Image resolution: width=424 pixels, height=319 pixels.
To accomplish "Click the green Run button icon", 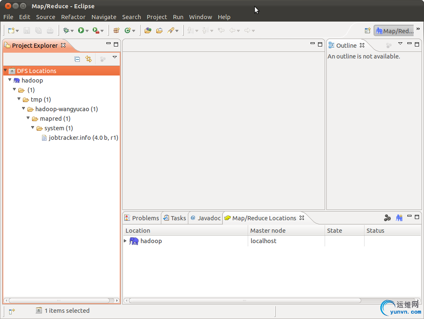I will coord(81,31).
